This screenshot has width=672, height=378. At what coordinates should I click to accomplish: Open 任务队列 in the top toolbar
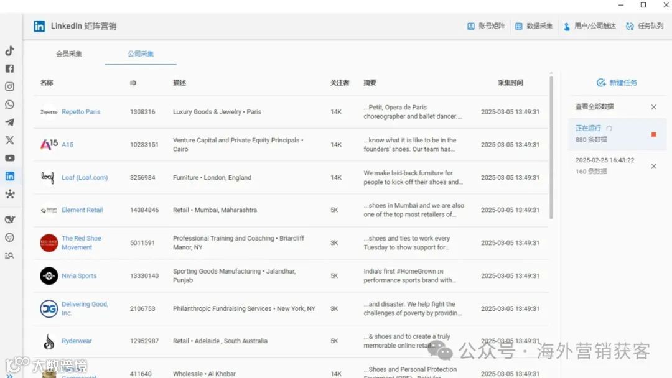645,26
